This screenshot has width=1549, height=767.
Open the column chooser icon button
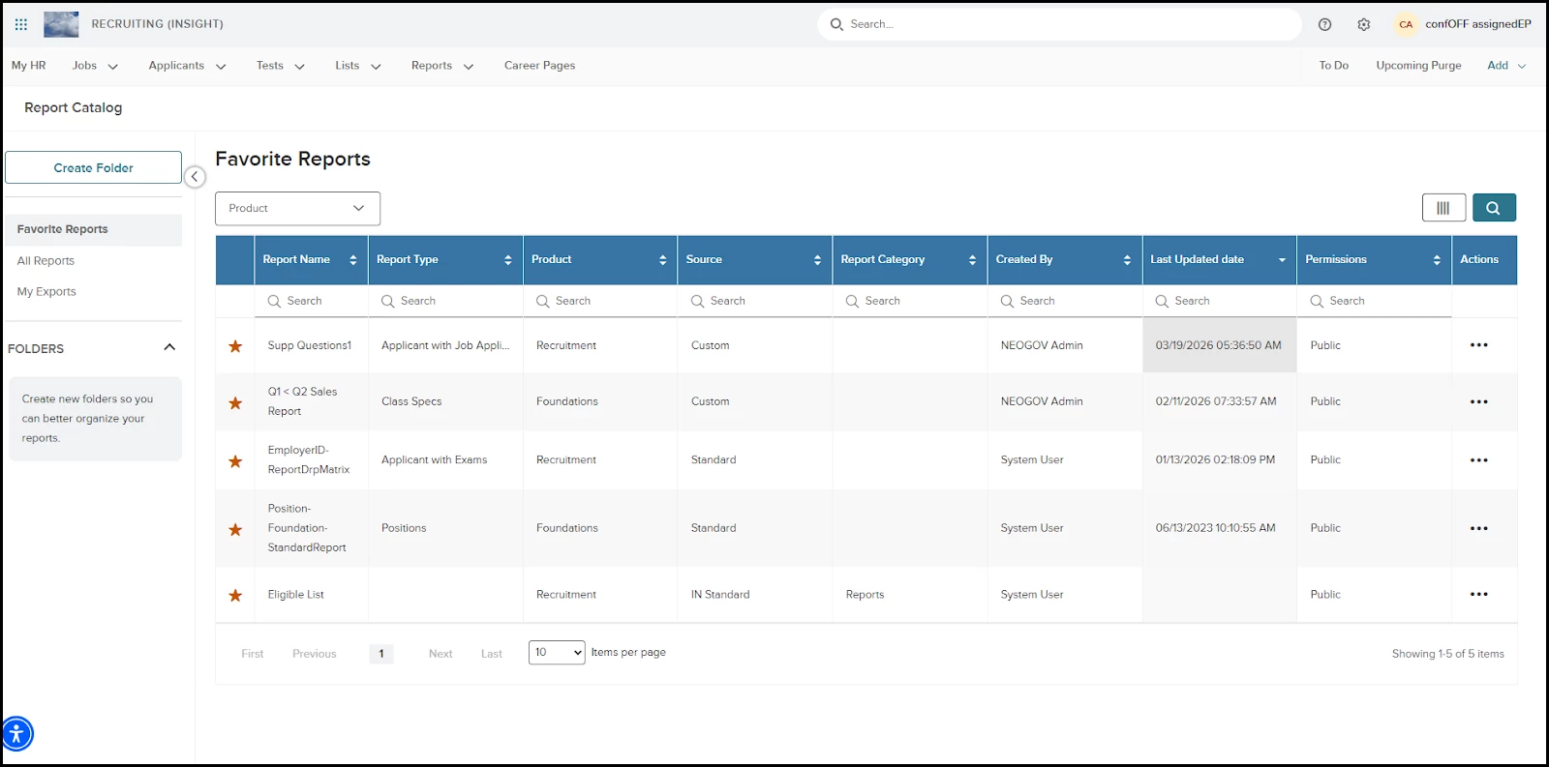point(1443,208)
